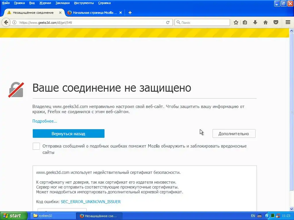Switch to system32 taskbar window
Screen dimensions: 294x220
(53, 216)
